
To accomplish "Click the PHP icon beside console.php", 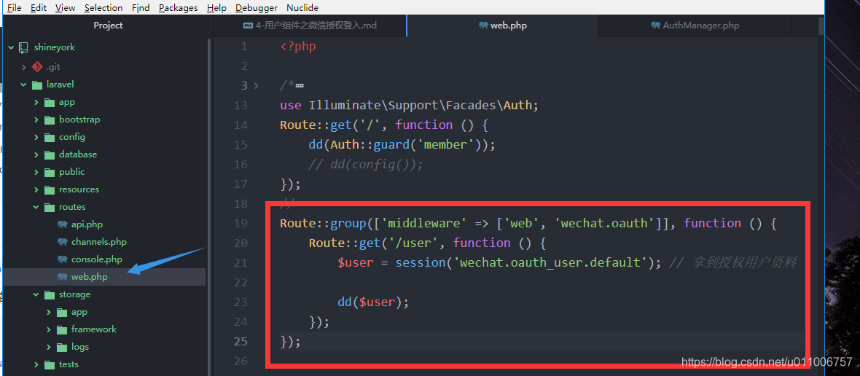I will (x=62, y=259).
